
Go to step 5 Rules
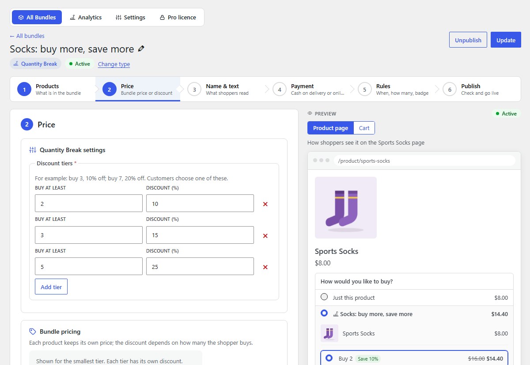coord(394,89)
